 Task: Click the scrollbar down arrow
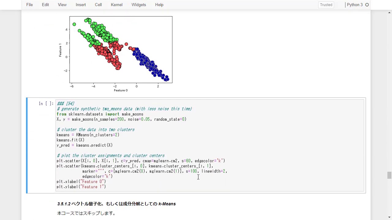(x=389, y=217)
